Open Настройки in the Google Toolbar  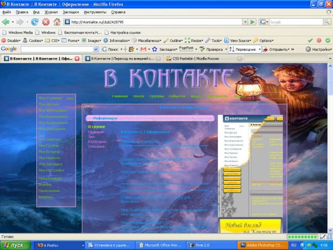tap(319, 49)
